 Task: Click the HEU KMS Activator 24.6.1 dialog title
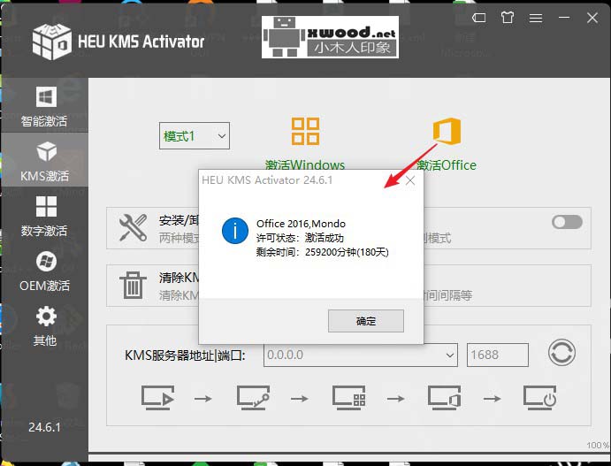(267, 180)
